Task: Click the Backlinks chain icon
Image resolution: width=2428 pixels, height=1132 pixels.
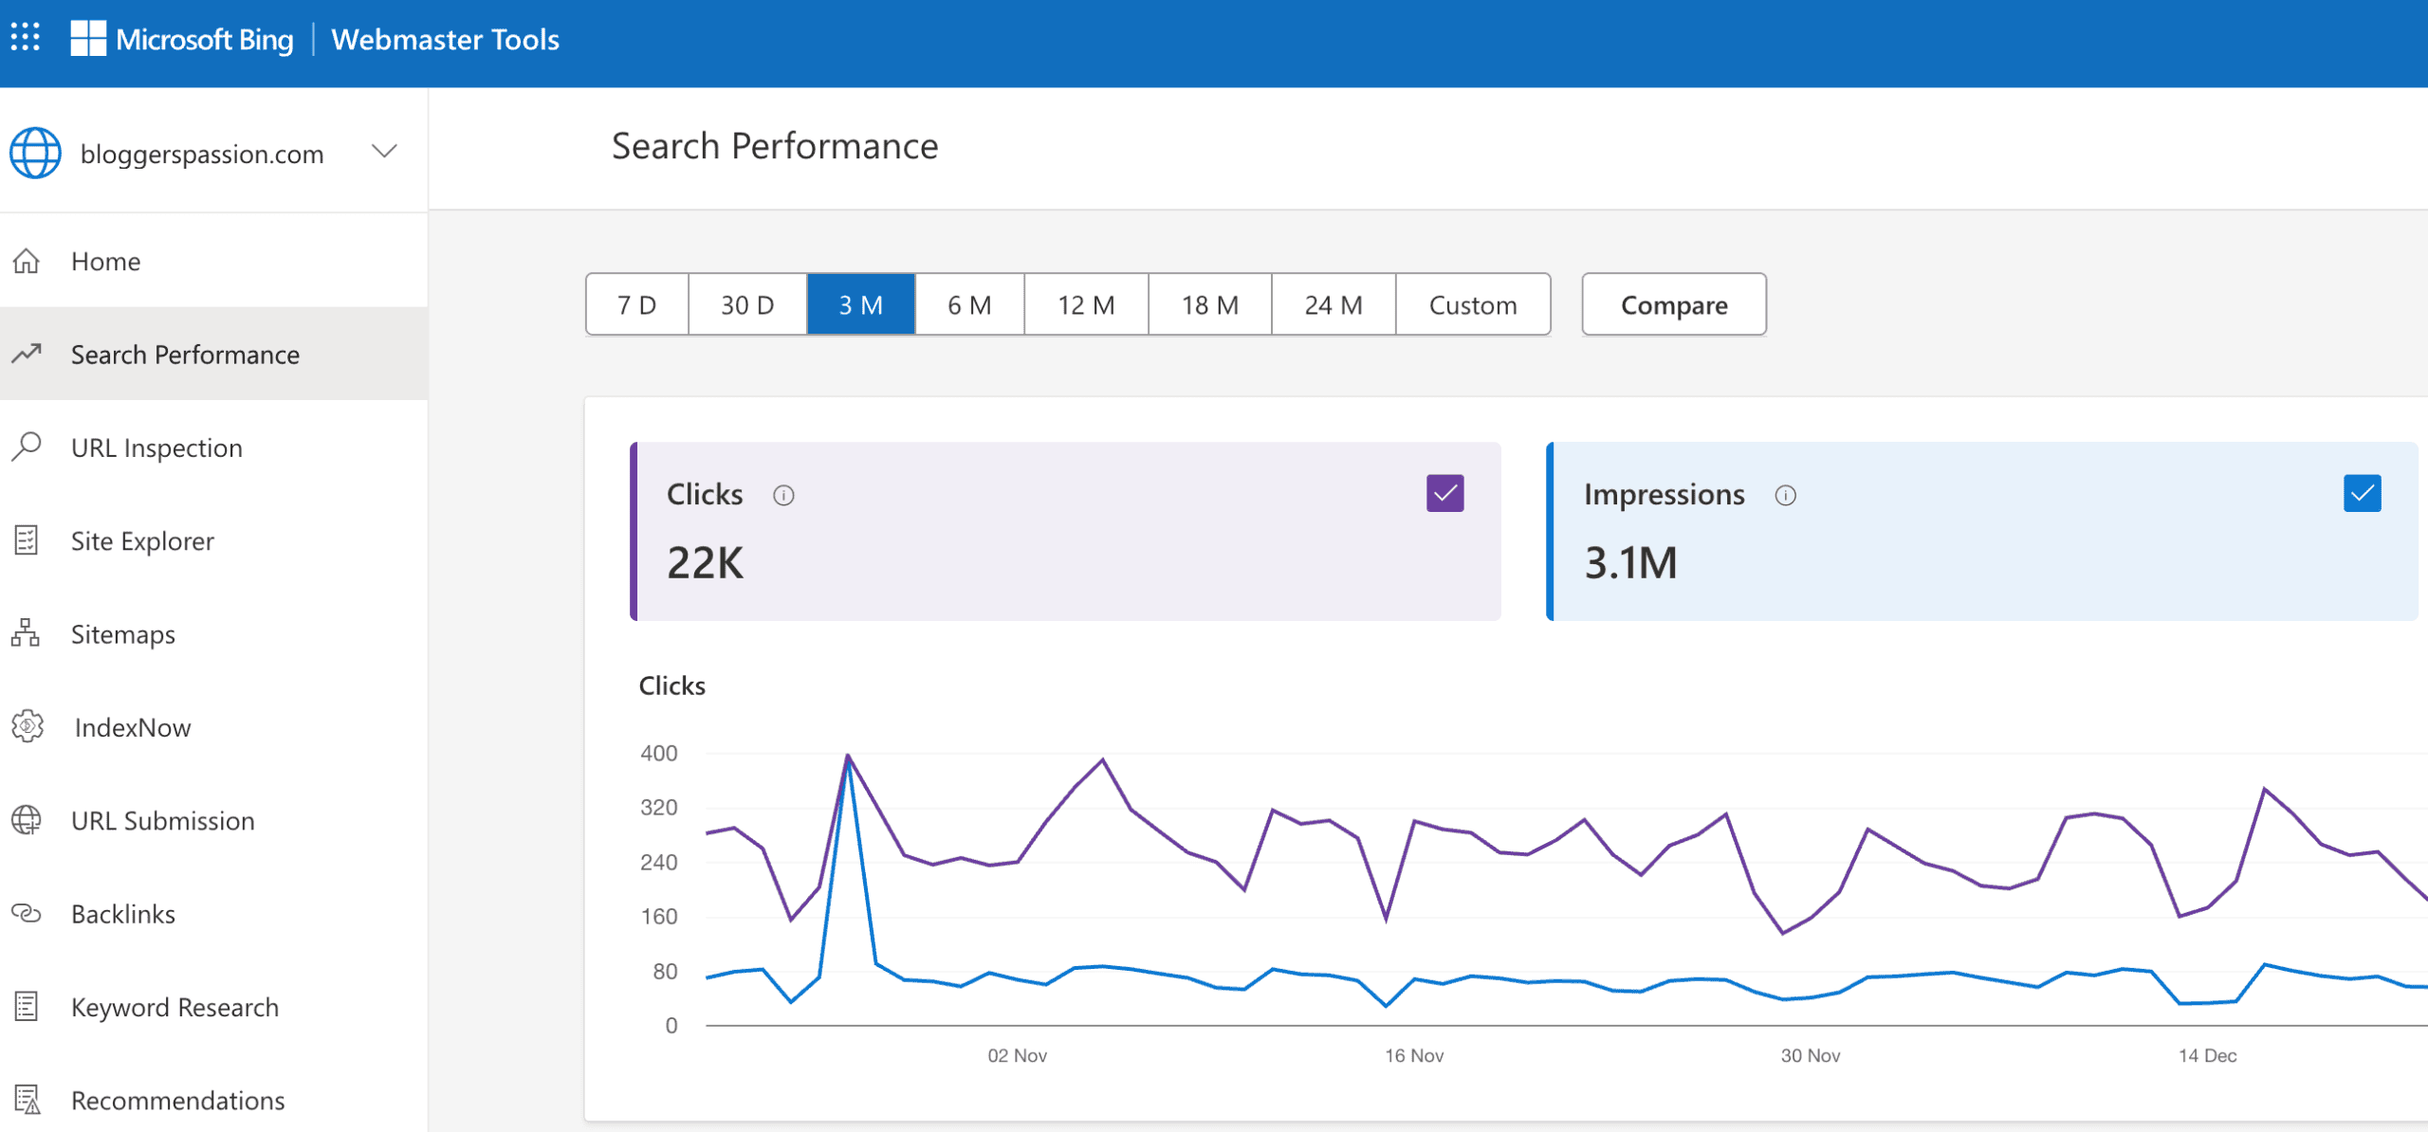Action: point(26,913)
